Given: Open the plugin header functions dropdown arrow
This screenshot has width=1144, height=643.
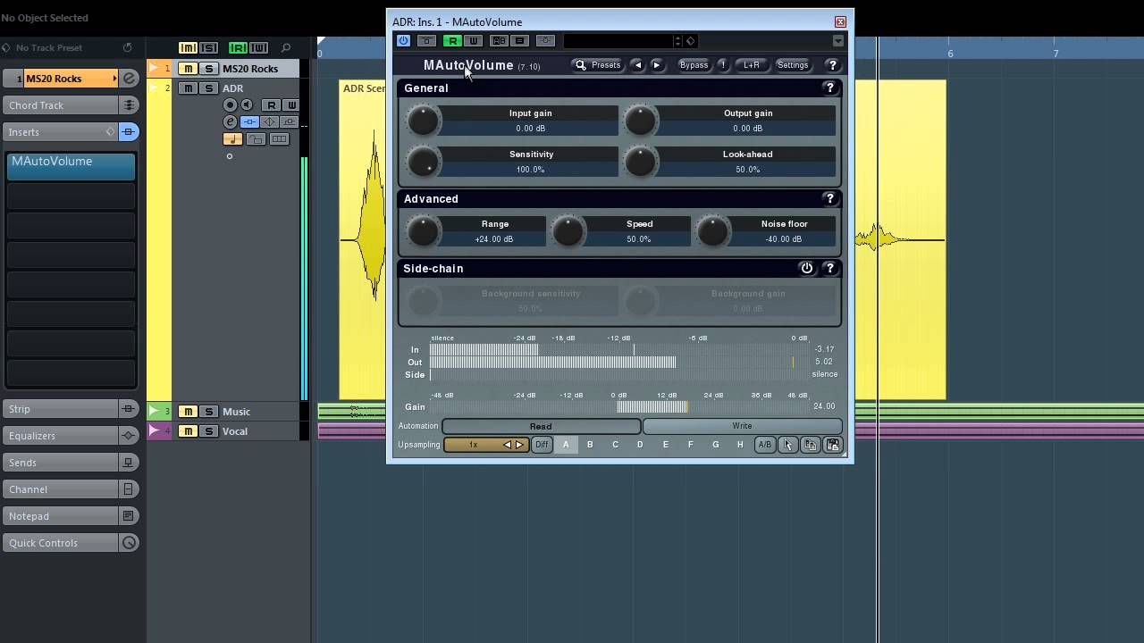Looking at the screenshot, I should pyautogui.click(x=837, y=41).
